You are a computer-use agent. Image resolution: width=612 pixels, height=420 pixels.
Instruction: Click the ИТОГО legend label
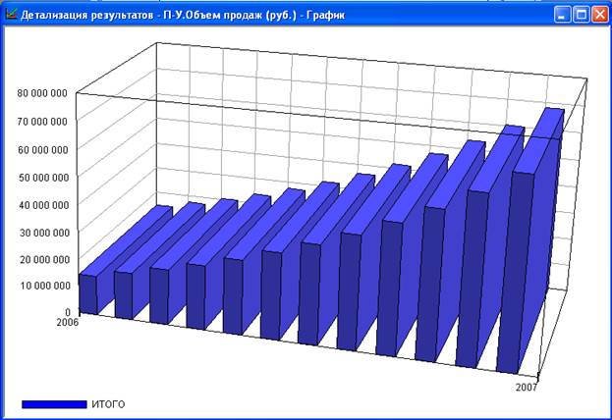pos(108,404)
